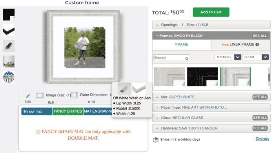Click the shipping box icon
This screenshot has height=153, width=273.
[x=156, y=140]
